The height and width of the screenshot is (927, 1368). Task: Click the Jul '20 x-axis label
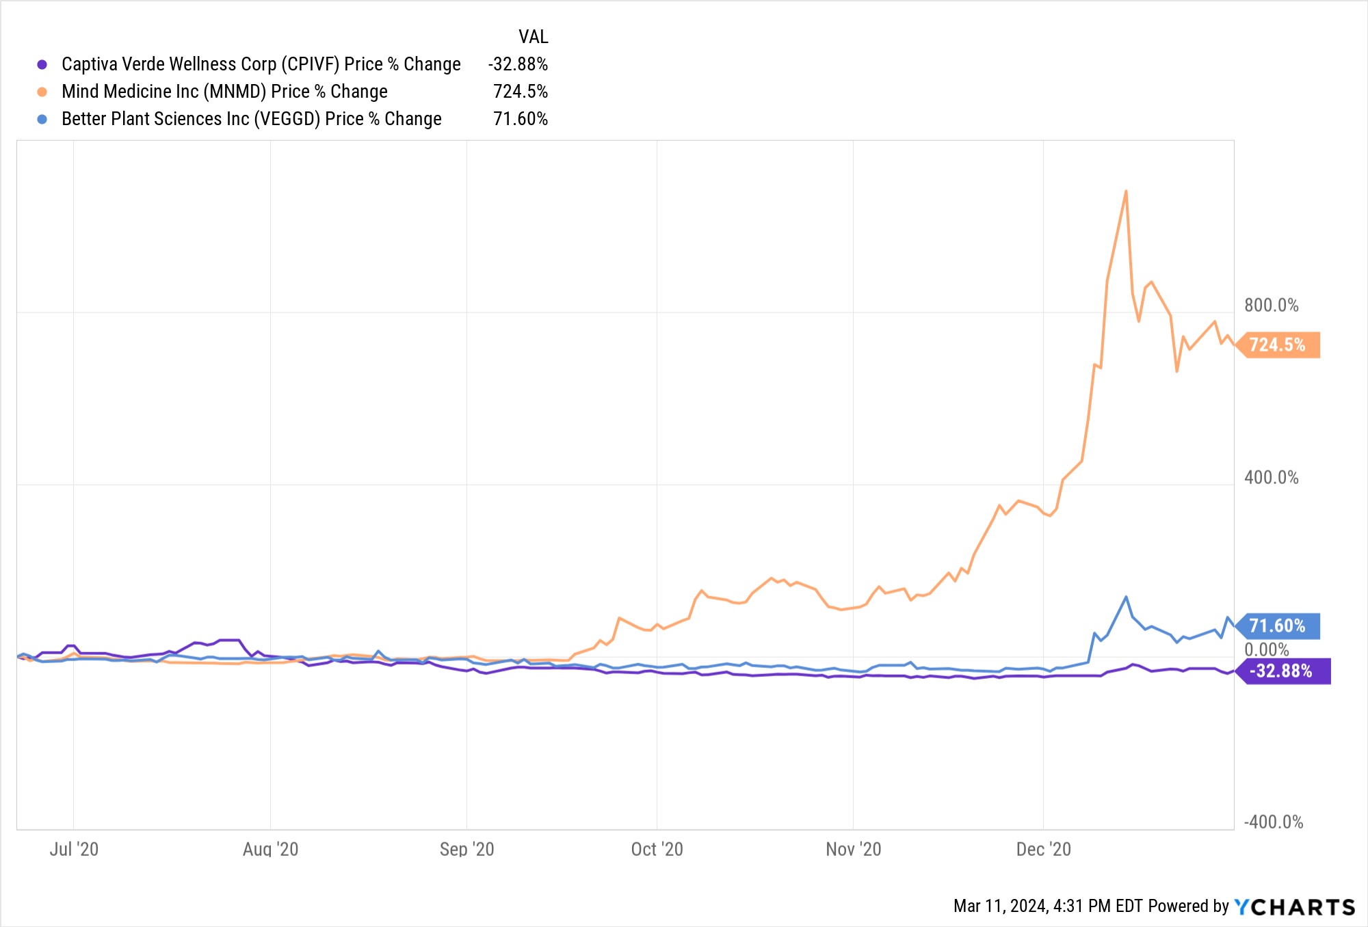74,849
